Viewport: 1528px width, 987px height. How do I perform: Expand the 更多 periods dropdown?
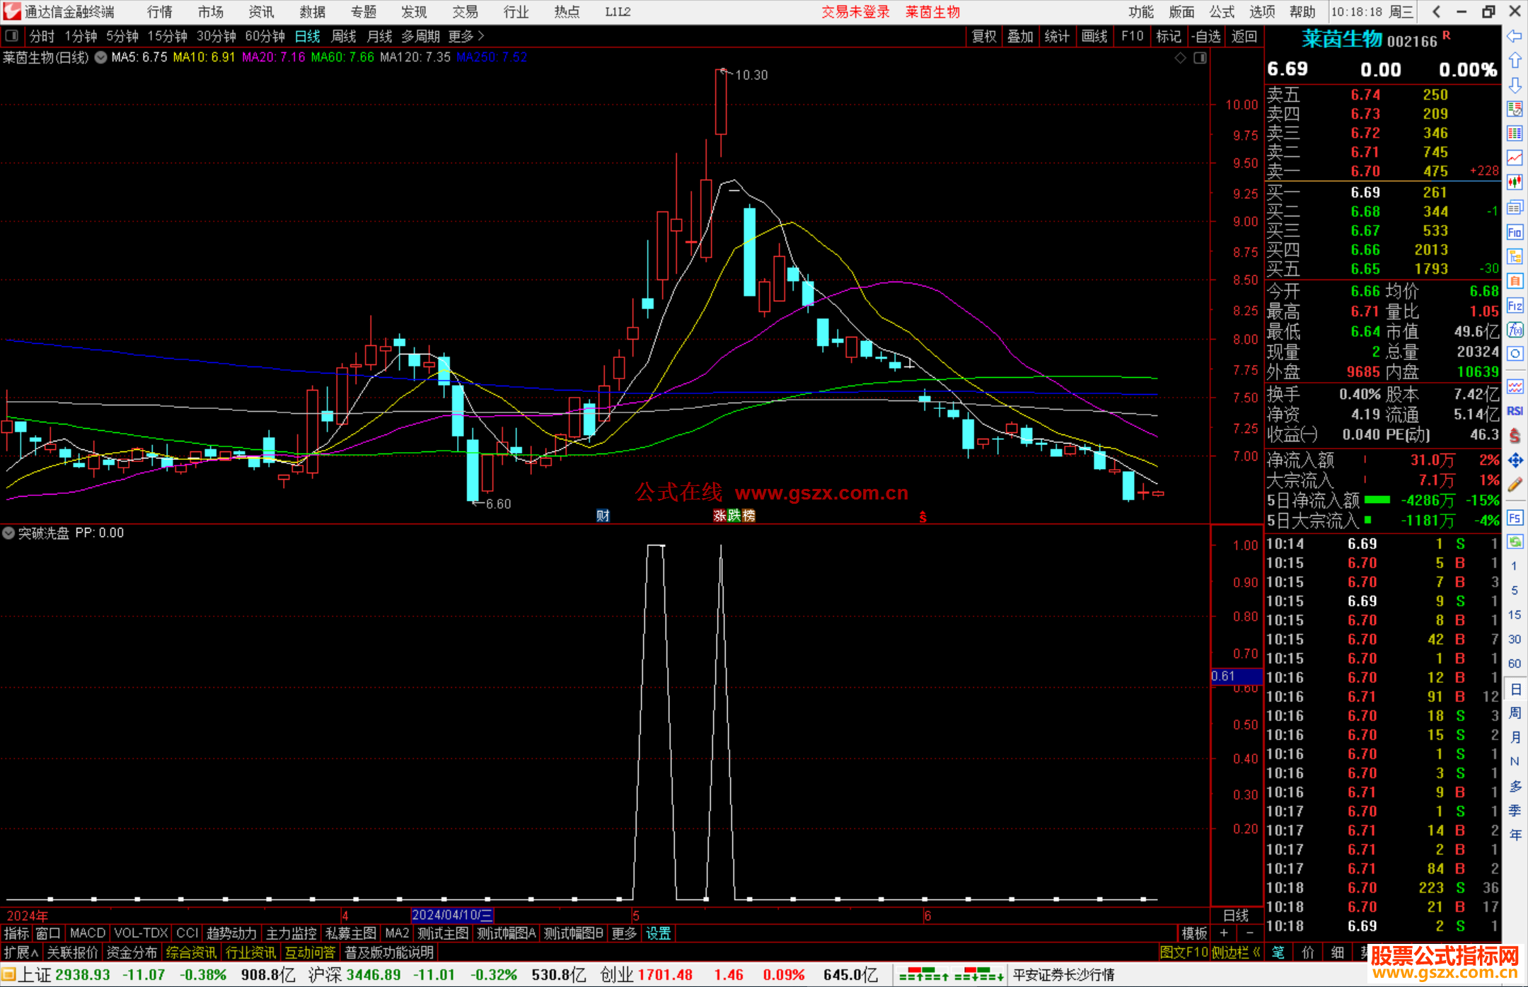(x=466, y=36)
